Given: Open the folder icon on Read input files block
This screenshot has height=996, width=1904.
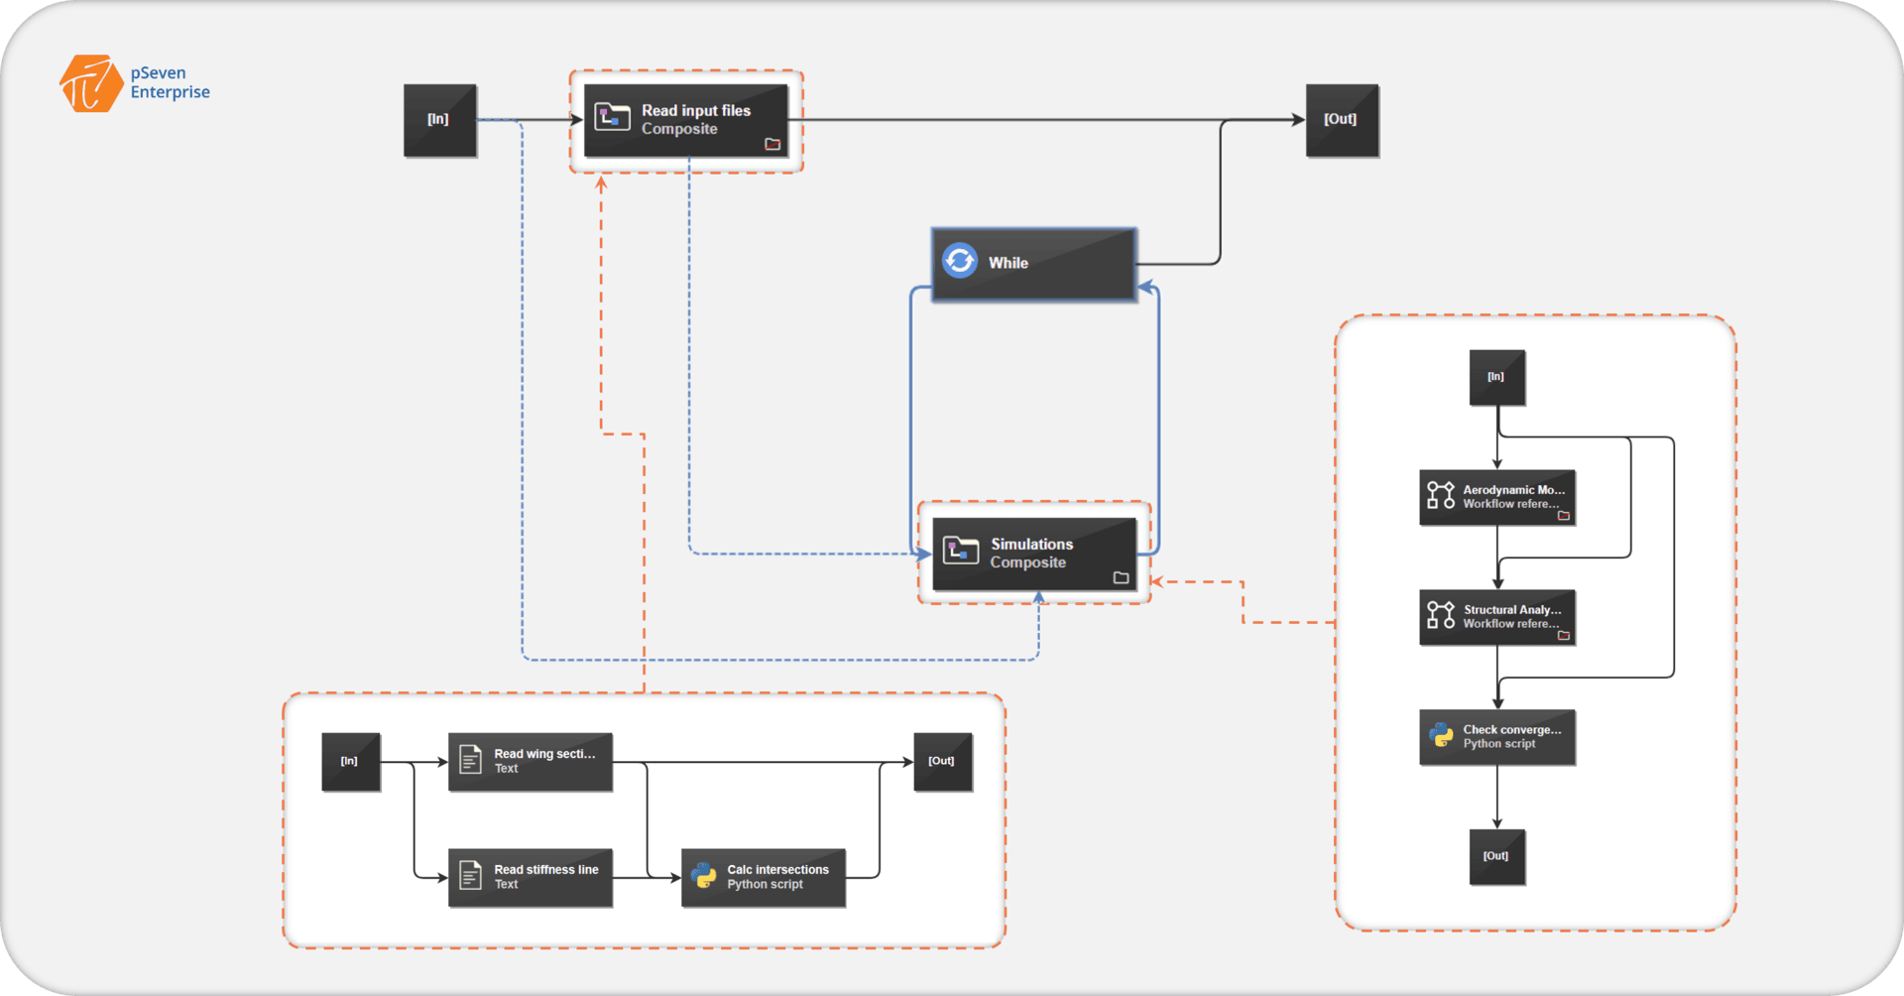Looking at the screenshot, I should pos(773,144).
